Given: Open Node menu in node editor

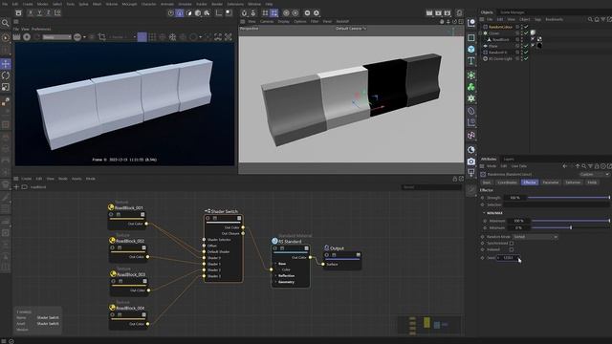Looking at the screenshot, I should point(62,179).
